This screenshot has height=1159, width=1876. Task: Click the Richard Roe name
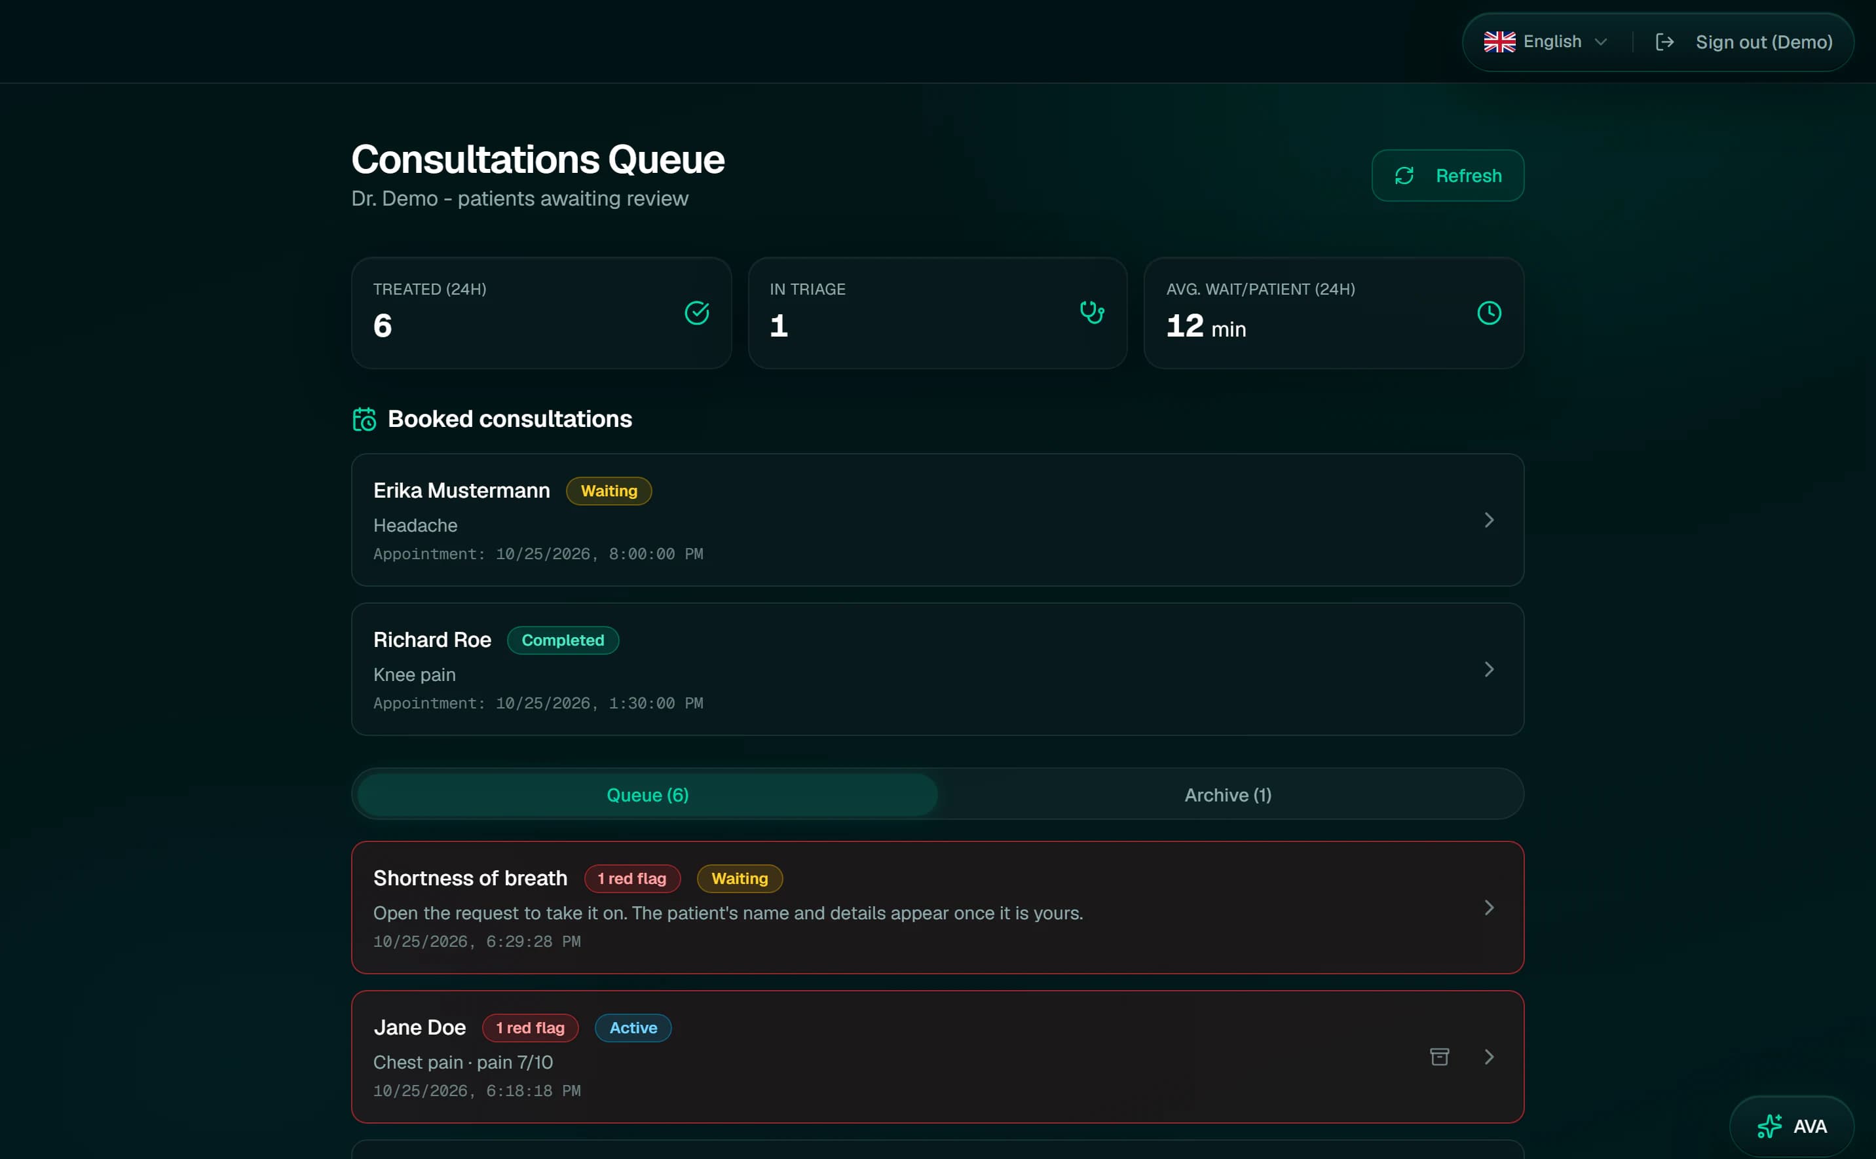(432, 640)
